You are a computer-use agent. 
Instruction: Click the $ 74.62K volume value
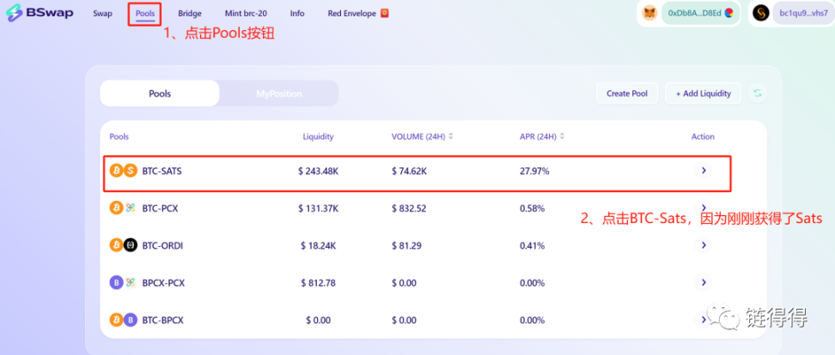(409, 171)
